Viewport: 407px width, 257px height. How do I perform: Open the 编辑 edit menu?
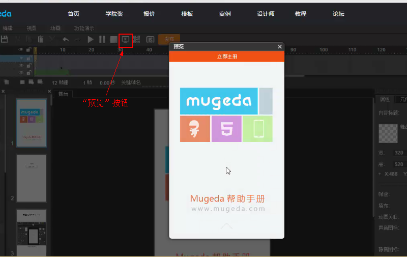pos(8,28)
